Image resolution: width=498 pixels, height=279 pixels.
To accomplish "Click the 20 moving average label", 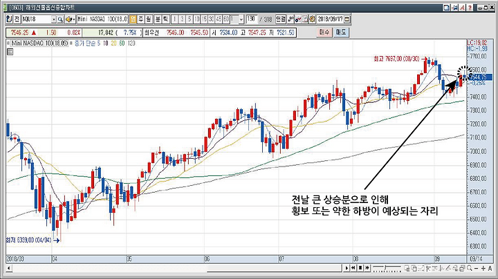I will pyautogui.click(x=114, y=44).
